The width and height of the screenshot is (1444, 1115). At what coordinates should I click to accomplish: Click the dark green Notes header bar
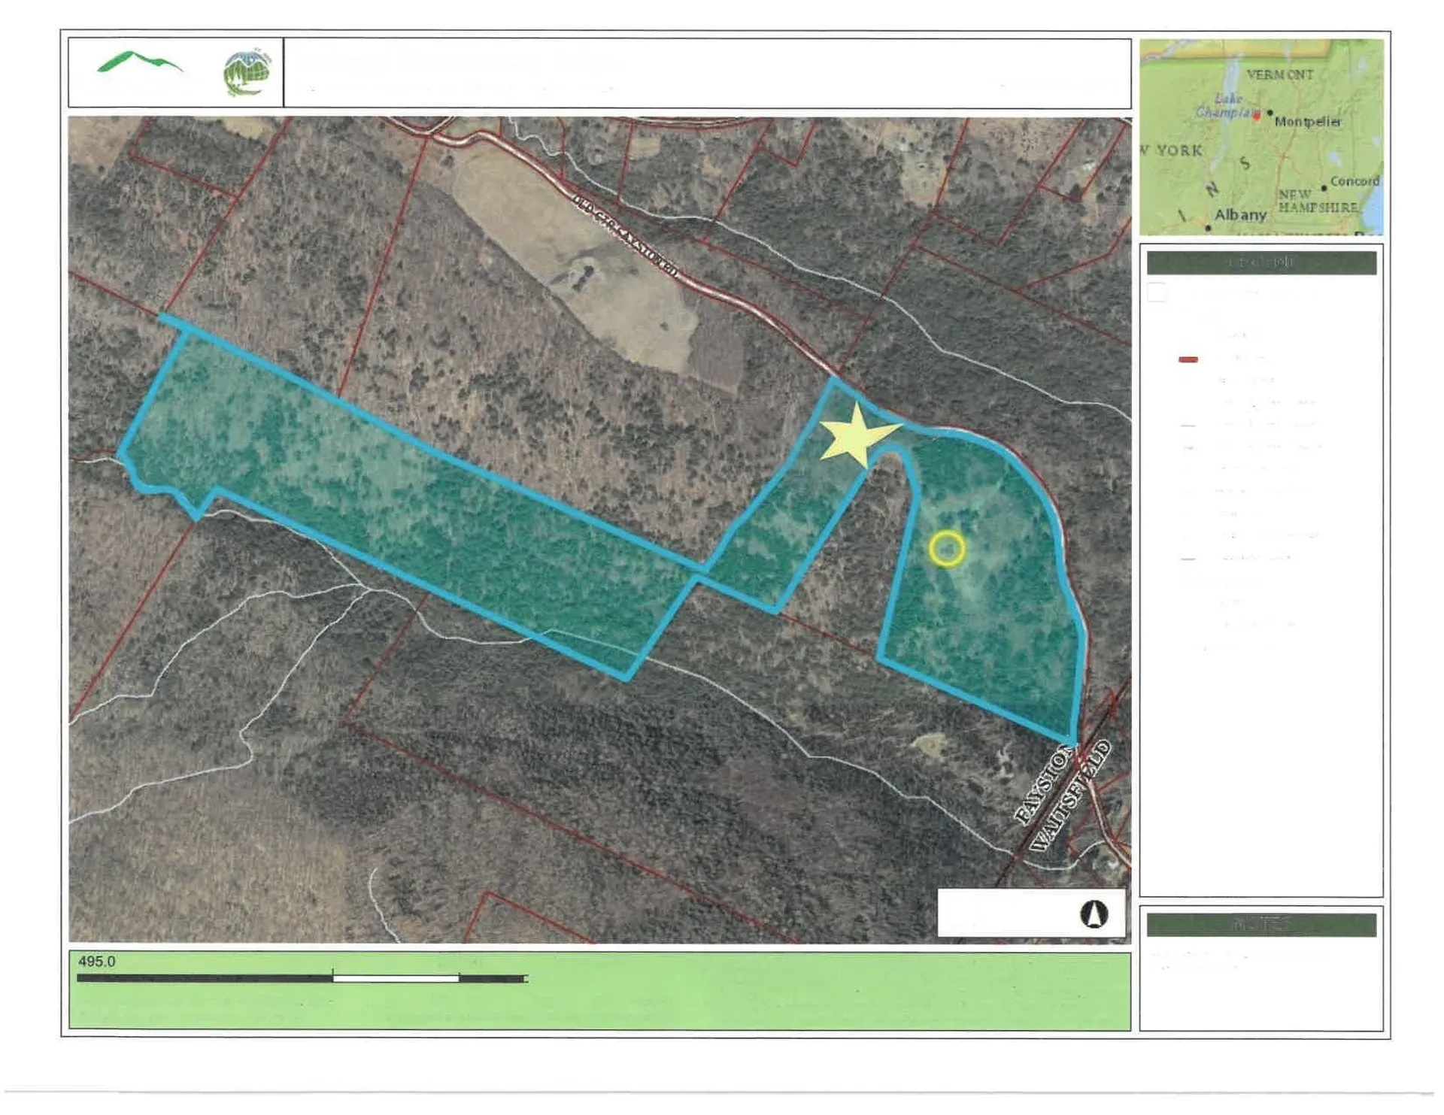pos(1261,925)
